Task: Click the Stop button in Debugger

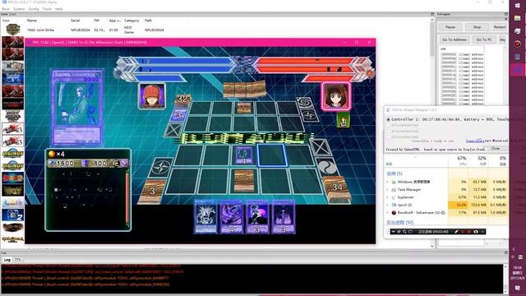Action: pyautogui.click(x=477, y=27)
